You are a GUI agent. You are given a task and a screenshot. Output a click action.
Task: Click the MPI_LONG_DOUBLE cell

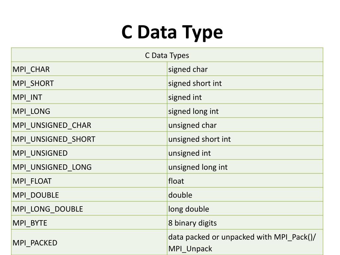click(89, 209)
